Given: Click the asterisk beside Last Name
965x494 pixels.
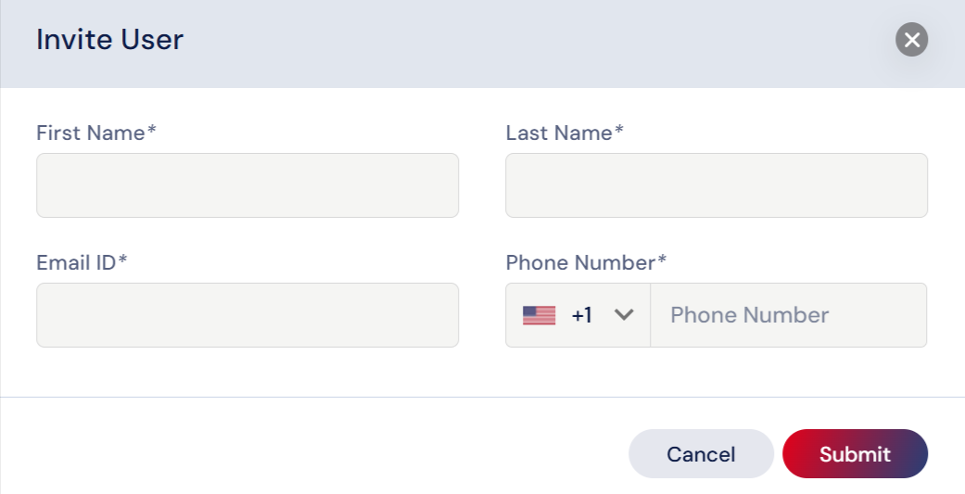Looking at the screenshot, I should [618, 129].
